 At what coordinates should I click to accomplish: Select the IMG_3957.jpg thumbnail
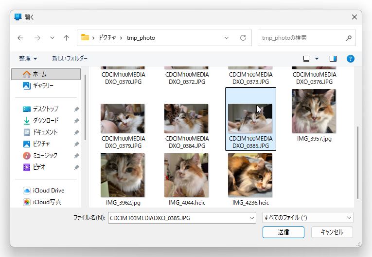pyautogui.click(x=314, y=111)
